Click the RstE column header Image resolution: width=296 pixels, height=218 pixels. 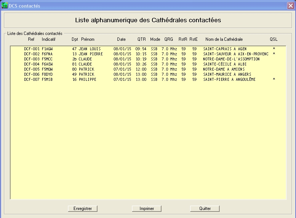click(193, 39)
